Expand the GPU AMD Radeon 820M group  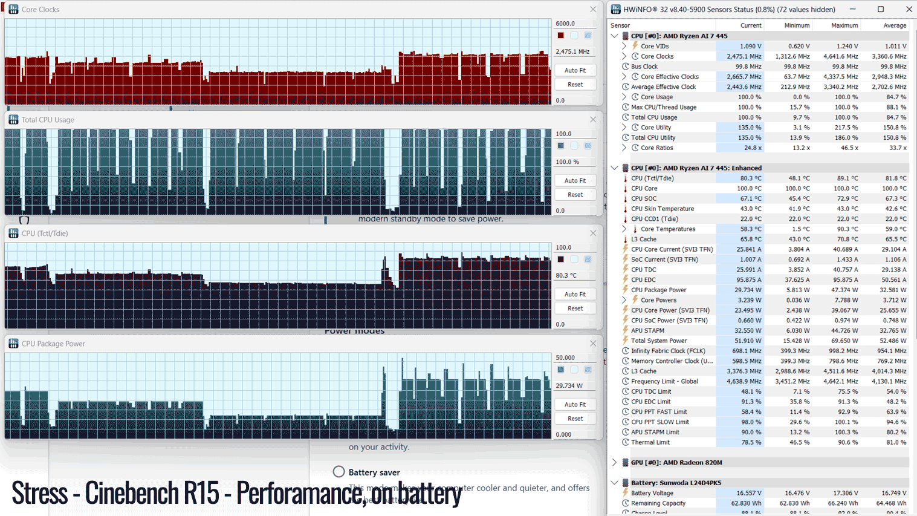[615, 463]
